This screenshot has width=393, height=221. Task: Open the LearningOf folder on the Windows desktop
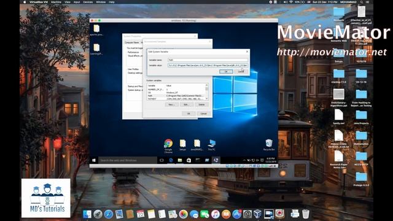pyautogui.click(x=96, y=49)
